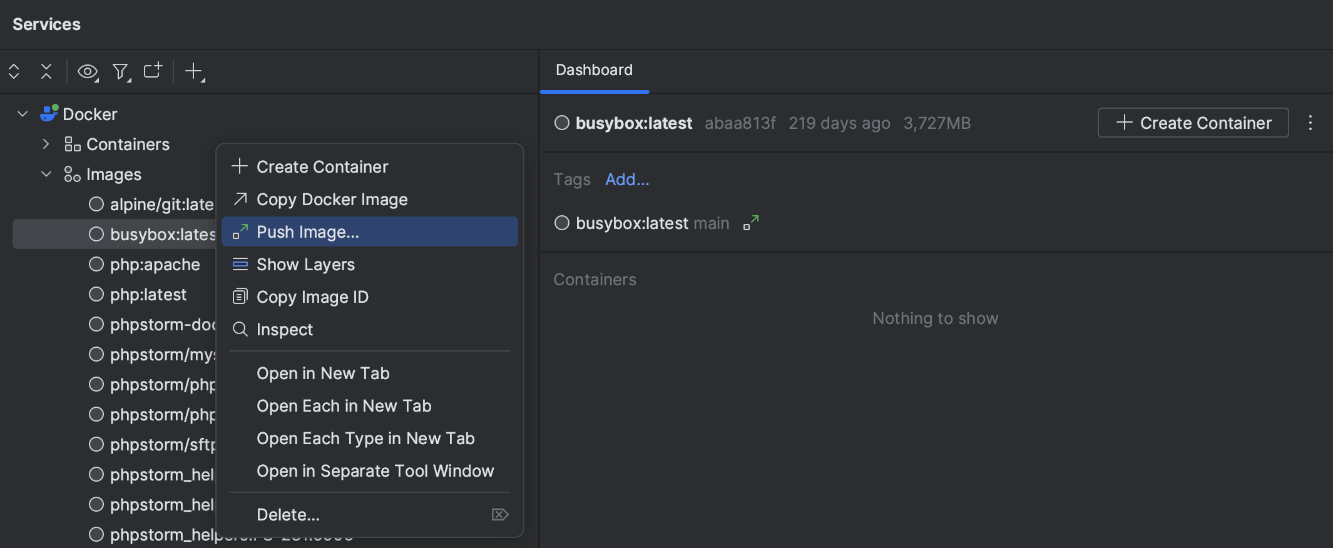Select Show Layers menu entry

(x=370, y=264)
